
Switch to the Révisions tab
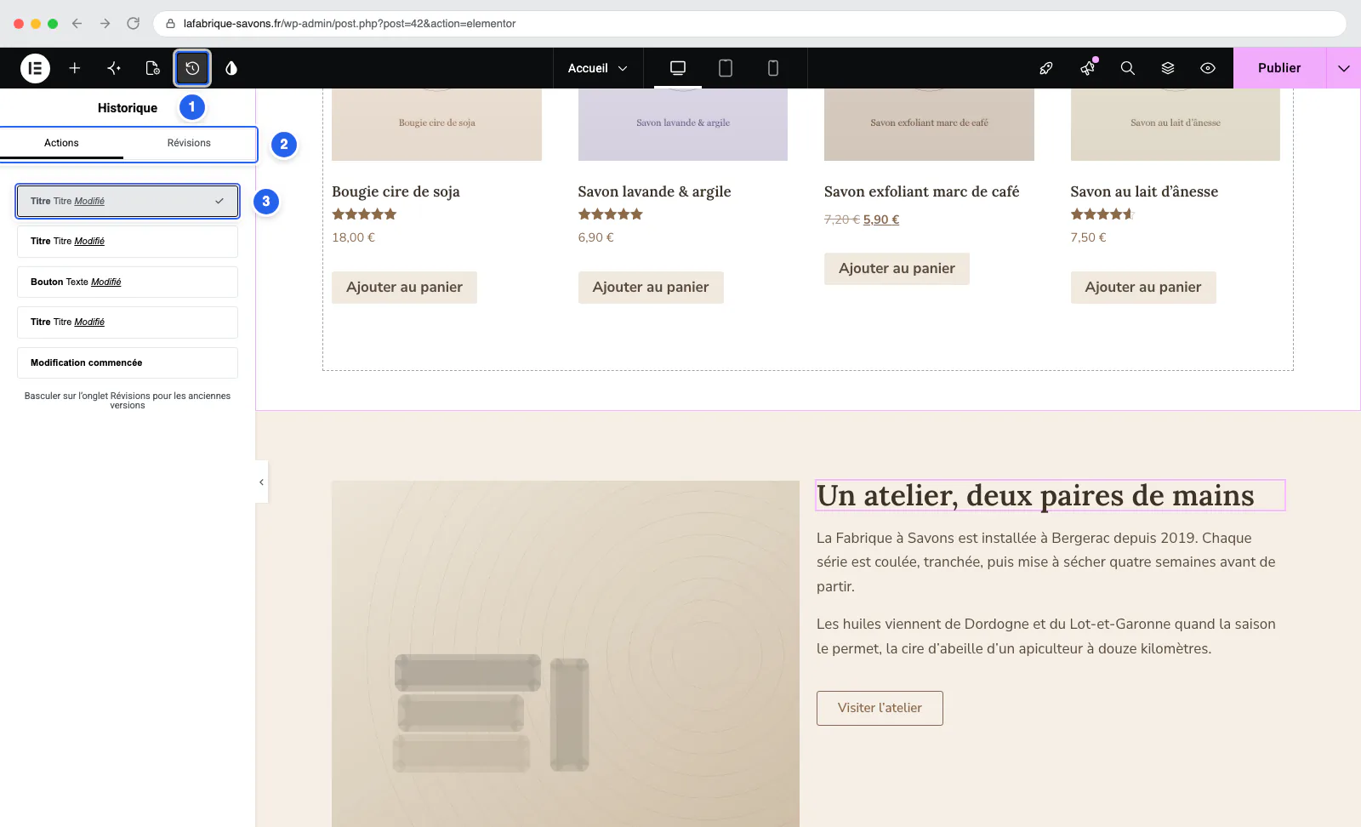(x=189, y=143)
